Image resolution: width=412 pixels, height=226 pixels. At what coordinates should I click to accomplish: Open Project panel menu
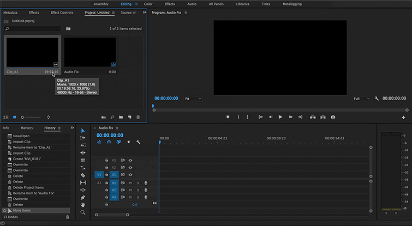(114, 13)
